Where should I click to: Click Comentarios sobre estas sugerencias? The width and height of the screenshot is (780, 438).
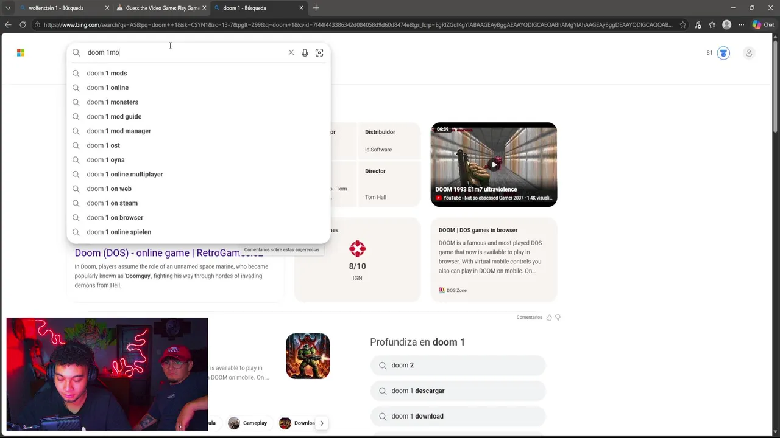282,249
